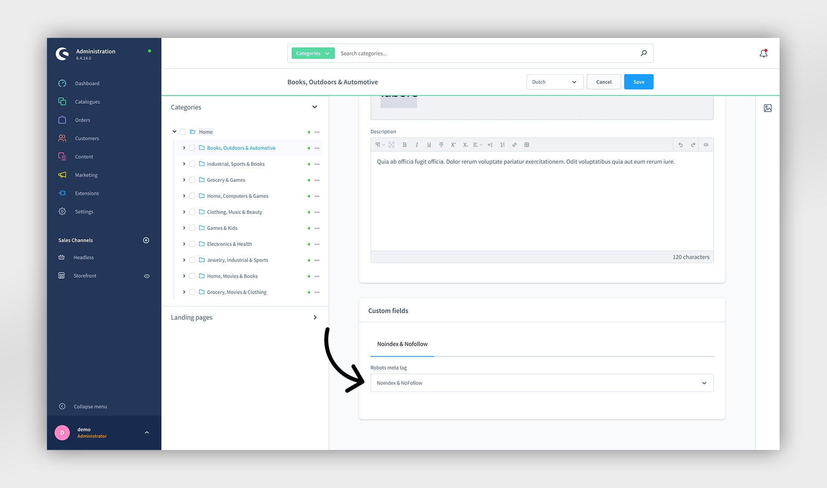827x488 pixels.
Task: Open paragraph format dropdown in editor
Action: 380,145
